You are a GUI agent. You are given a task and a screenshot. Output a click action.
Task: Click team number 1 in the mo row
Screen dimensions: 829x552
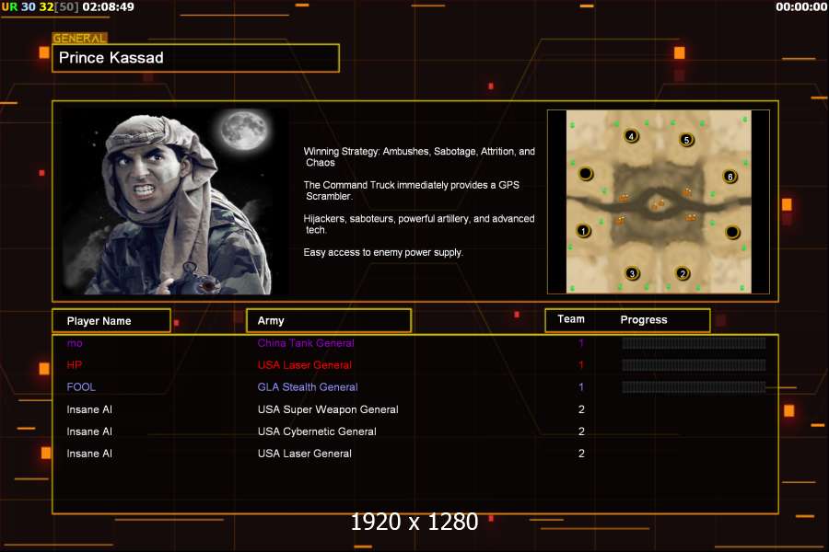[x=581, y=343]
